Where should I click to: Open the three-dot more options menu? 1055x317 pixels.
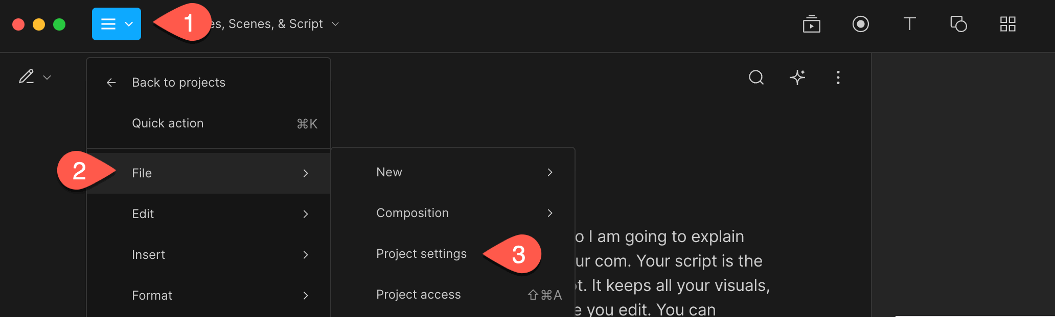tap(838, 77)
